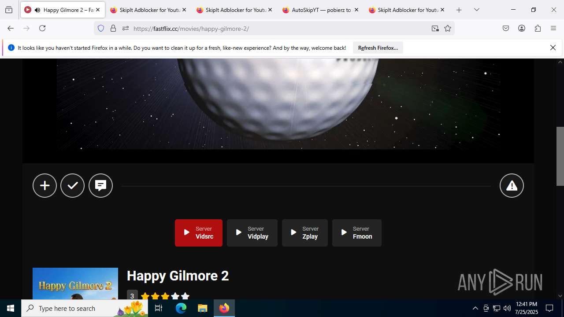The width and height of the screenshot is (564, 317).
Task: Select Server Vidsrc
Action: point(199,233)
